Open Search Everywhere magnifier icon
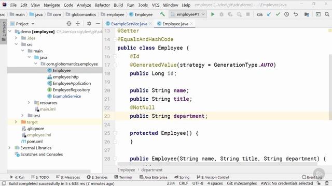Viewport: 332px width, 186px height. [x=327, y=14]
